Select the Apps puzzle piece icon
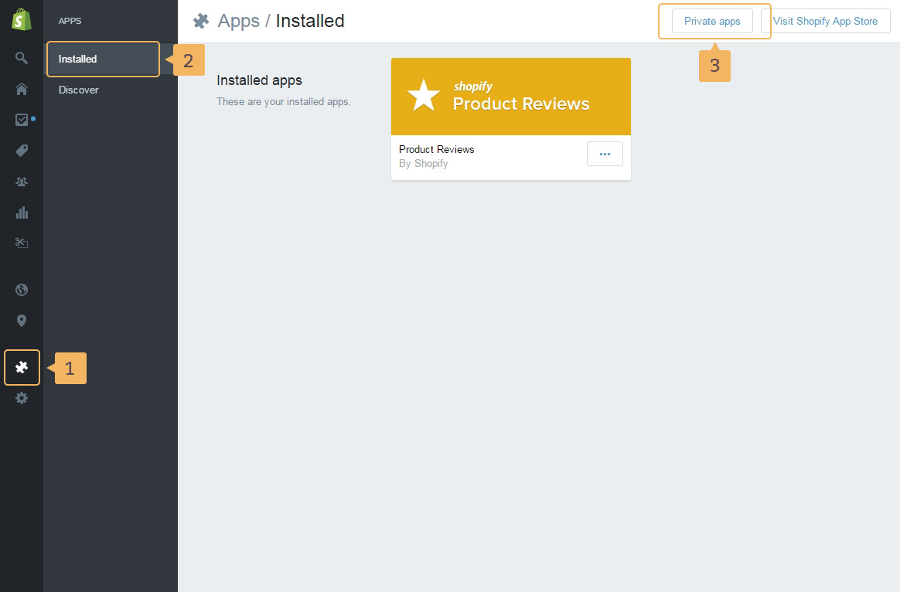 pos(22,367)
